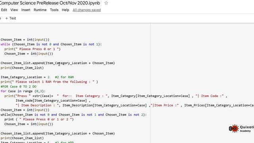Open the Help menu
The height and width of the screenshot is (143, 254).
pyautogui.click(x=65, y=10)
